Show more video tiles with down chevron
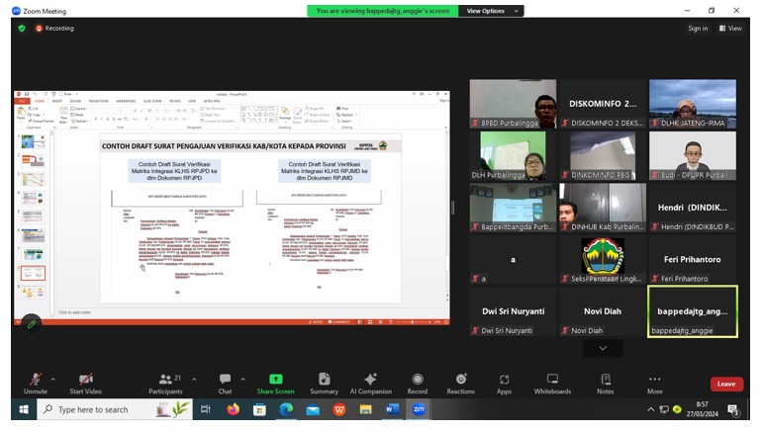Screen dimensions: 762x433 coord(602,349)
